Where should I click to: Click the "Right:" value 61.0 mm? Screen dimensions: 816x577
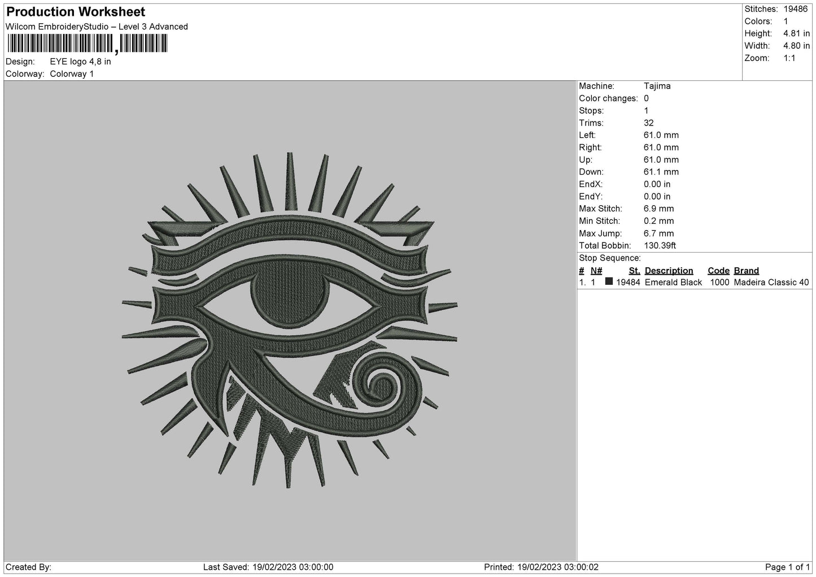(x=661, y=147)
